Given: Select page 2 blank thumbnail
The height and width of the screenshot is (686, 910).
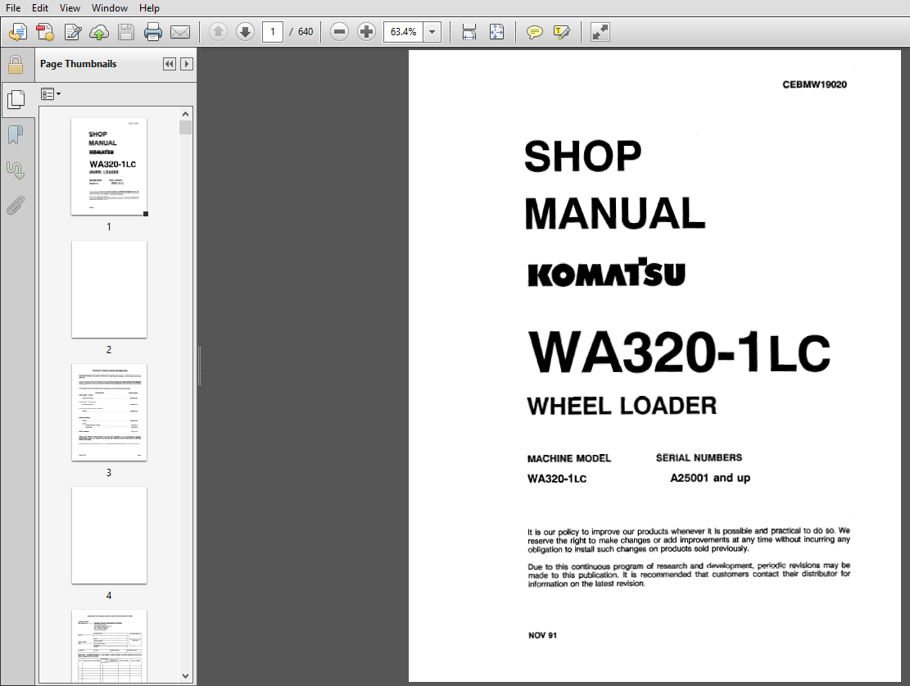Looking at the screenshot, I should (x=109, y=289).
